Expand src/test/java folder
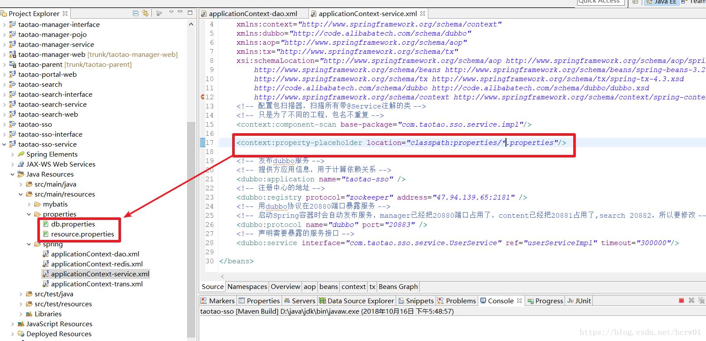 coord(21,294)
